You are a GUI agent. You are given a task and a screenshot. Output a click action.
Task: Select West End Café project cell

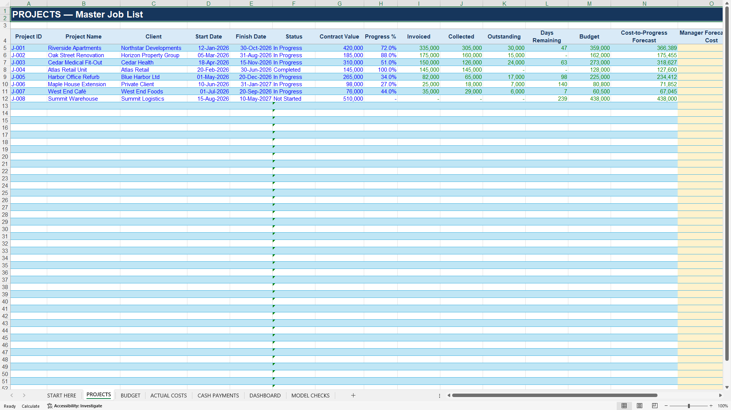(83, 92)
